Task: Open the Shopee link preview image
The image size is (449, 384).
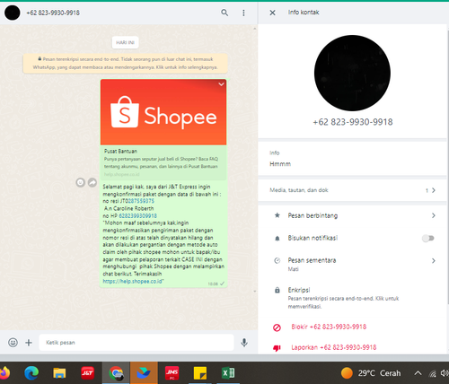Action: [163, 112]
